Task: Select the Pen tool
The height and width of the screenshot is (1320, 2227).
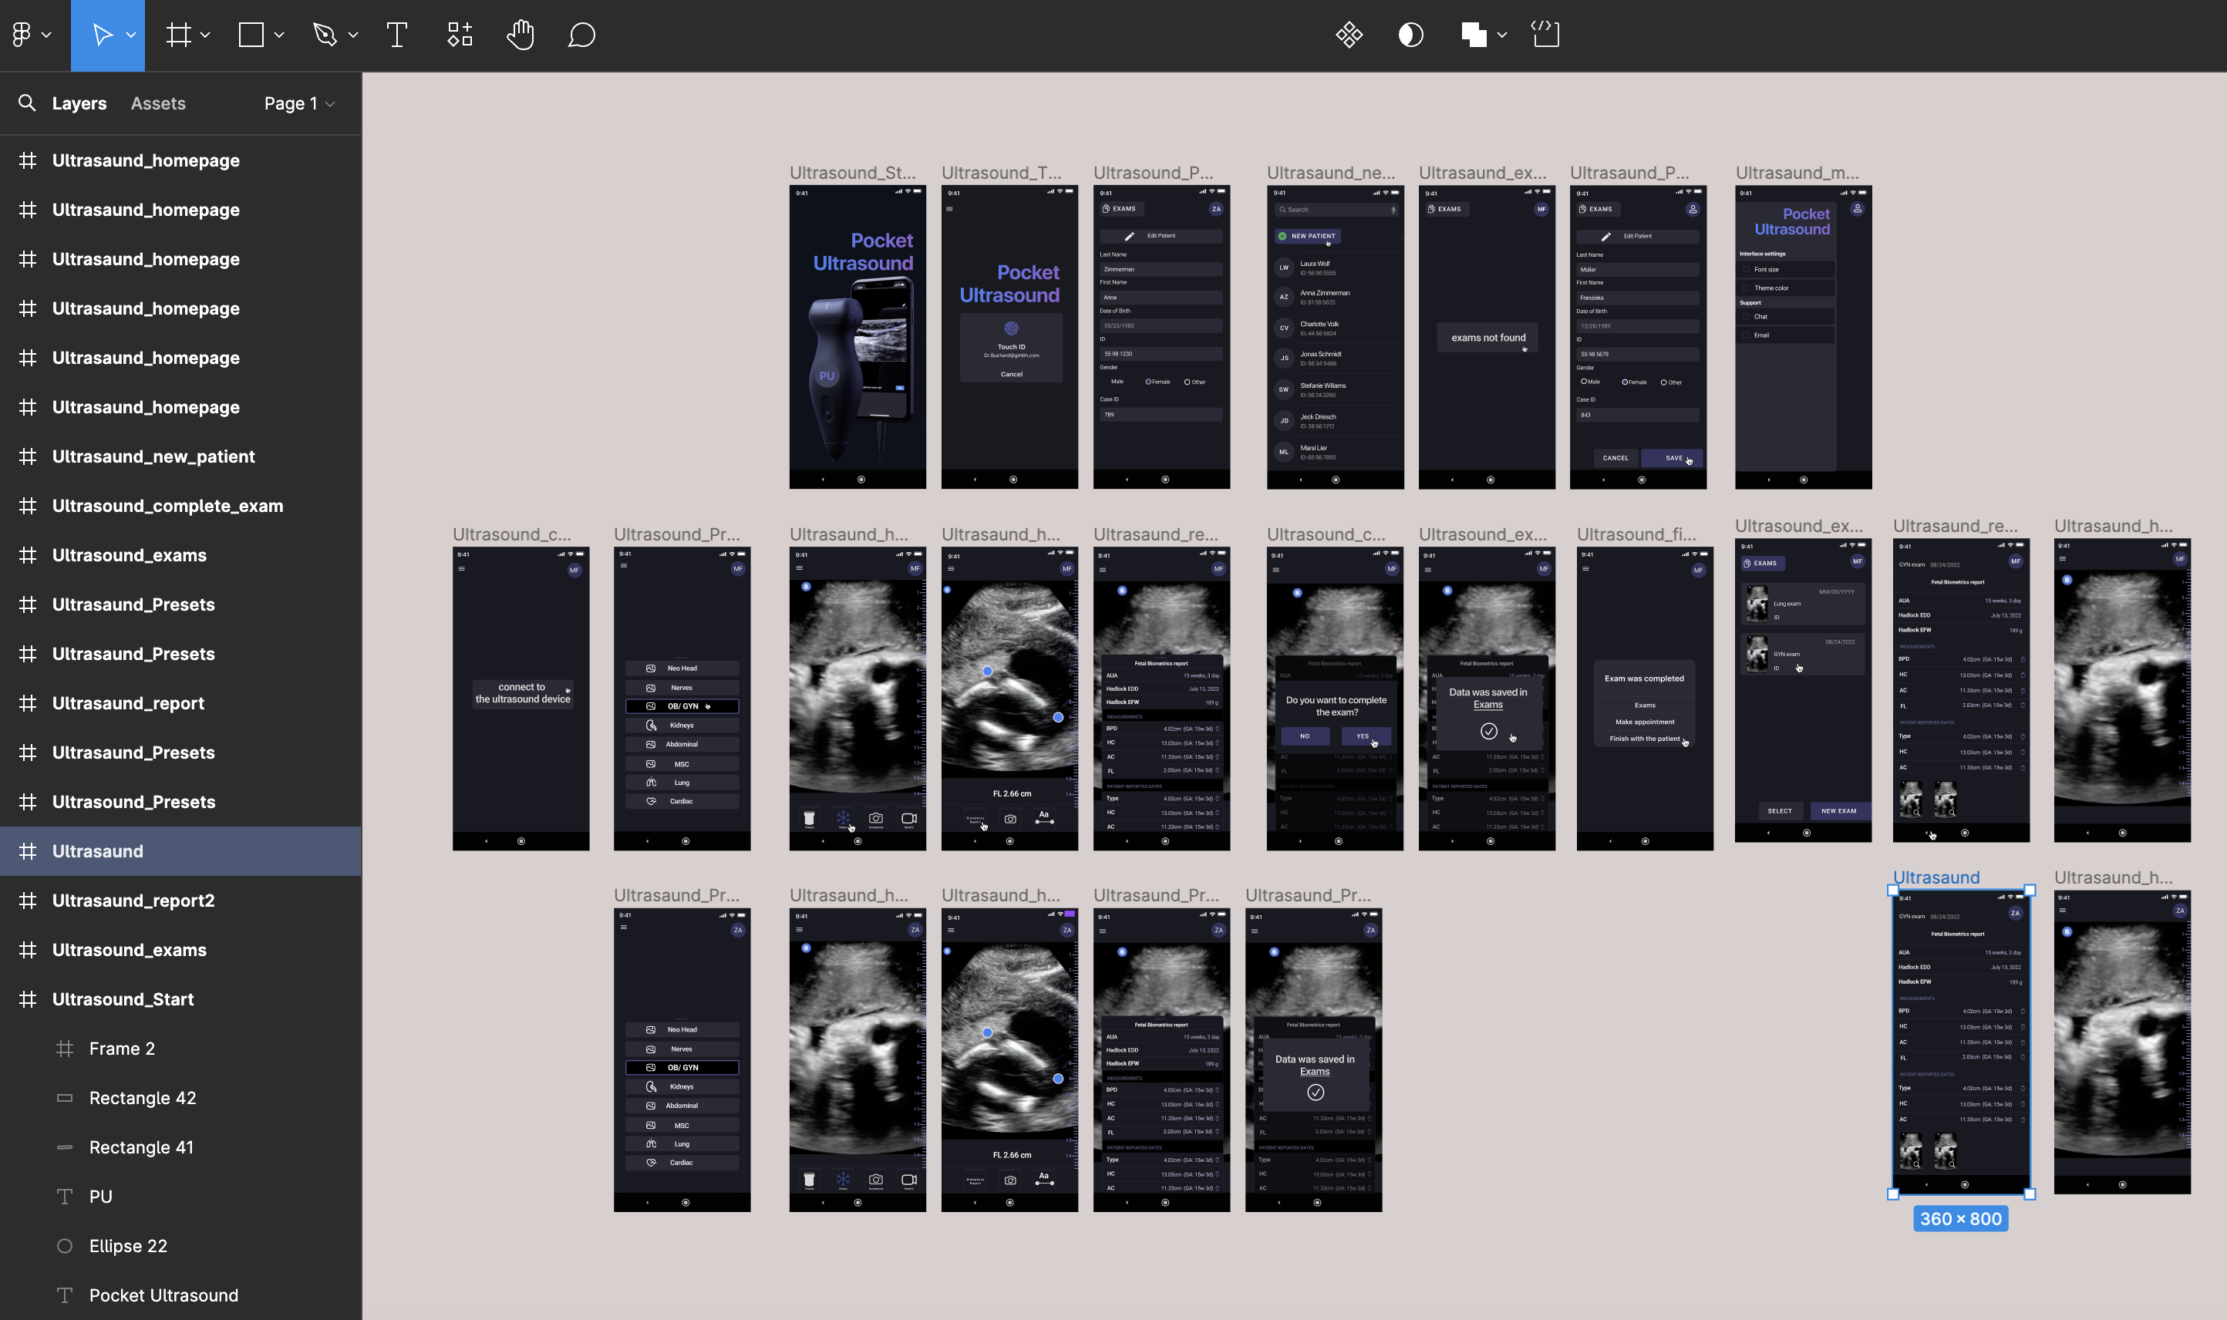Action: (325, 35)
